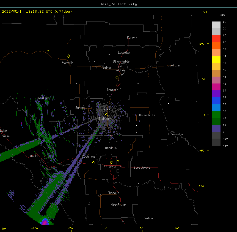Click the yellow station marker south of RedDeer

point(117,77)
